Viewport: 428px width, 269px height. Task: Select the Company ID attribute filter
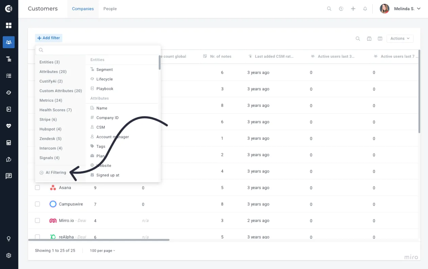(105, 118)
